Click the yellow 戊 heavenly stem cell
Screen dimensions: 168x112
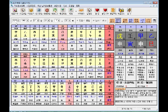(120, 36)
